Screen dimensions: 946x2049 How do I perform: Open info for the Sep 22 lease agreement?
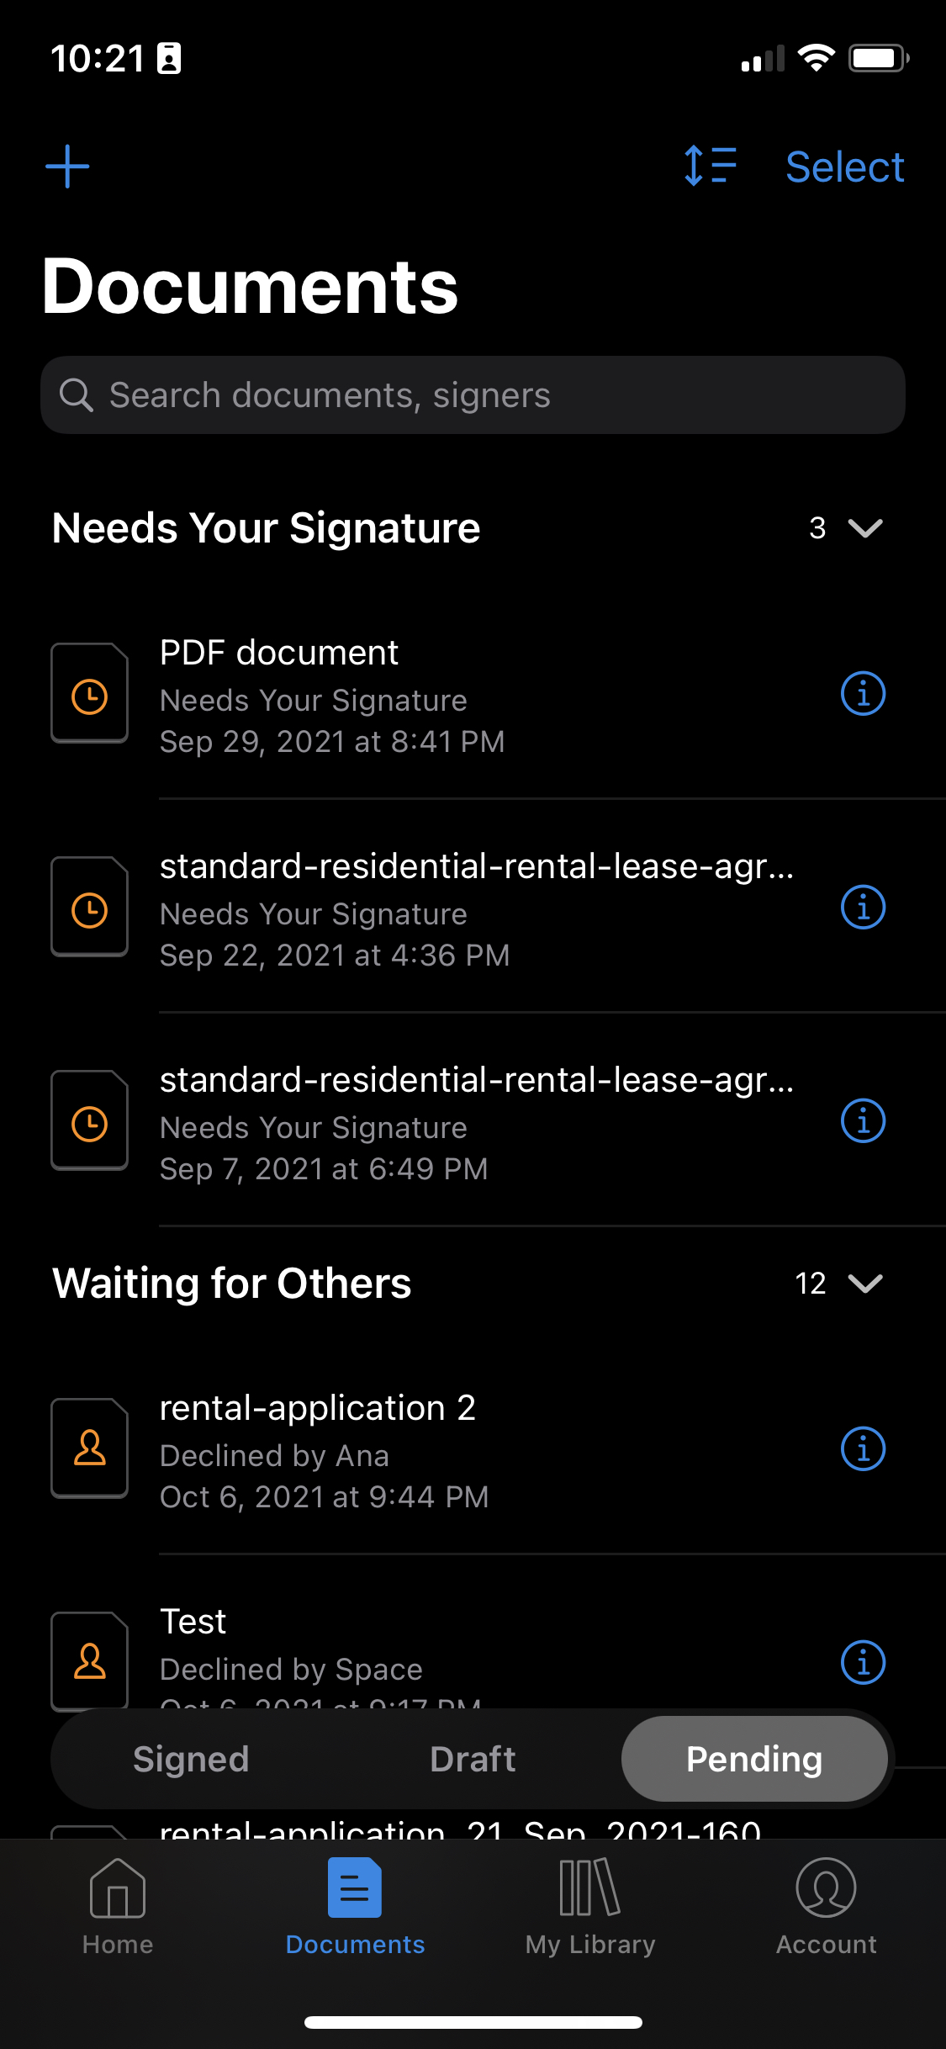pyautogui.click(x=863, y=908)
